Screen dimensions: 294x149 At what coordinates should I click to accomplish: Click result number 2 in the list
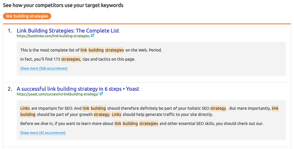point(10,89)
